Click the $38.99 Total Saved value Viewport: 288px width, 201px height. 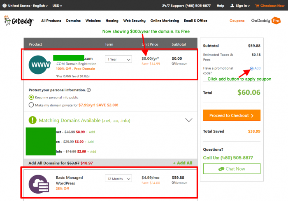click(254, 131)
